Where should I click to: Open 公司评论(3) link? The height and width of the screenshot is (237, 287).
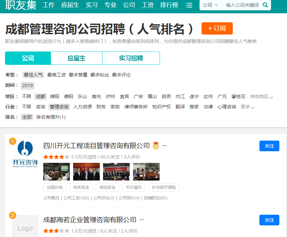[x=104, y=198]
